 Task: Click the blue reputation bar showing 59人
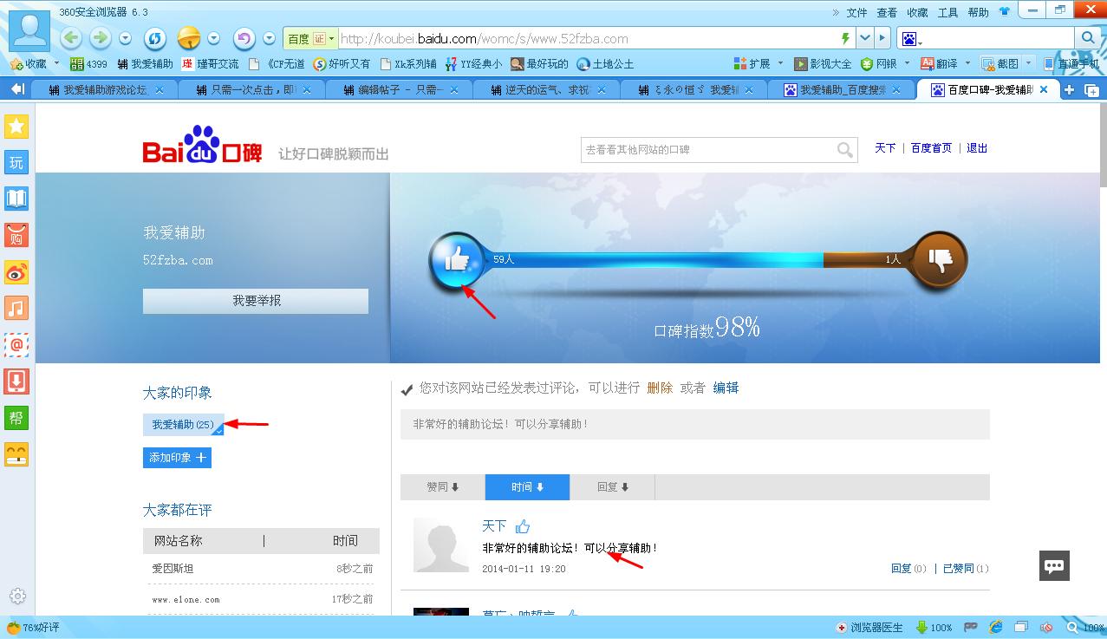(x=654, y=259)
